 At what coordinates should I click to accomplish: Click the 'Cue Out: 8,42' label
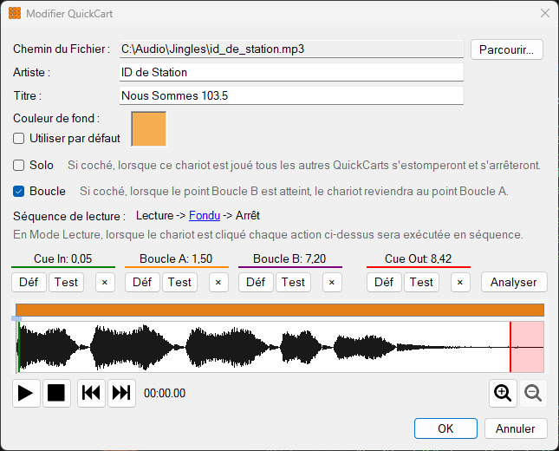pyautogui.click(x=419, y=258)
